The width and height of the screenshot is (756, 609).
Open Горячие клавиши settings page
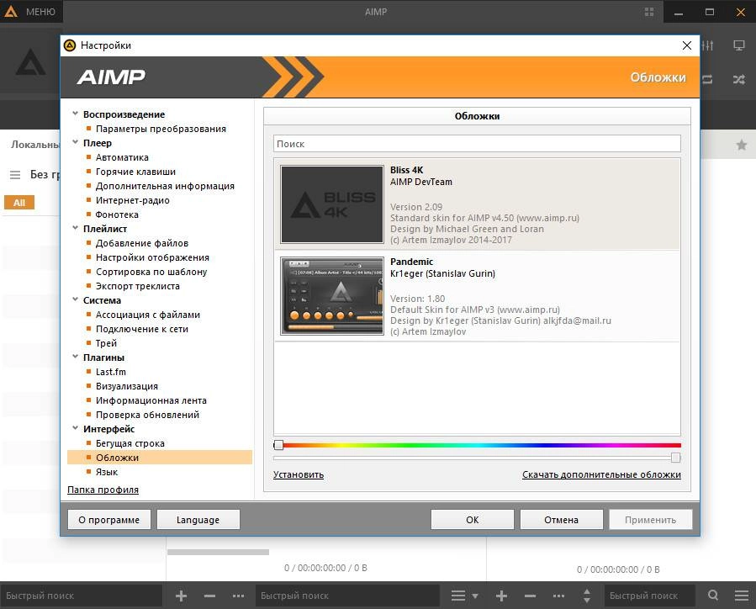(x=135, y=172)
